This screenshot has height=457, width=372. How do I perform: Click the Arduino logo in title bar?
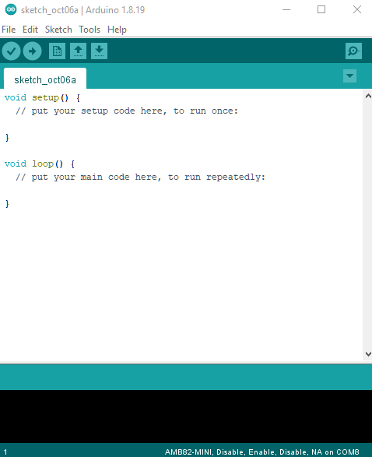(11, 9)
